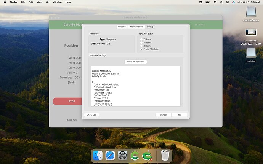Viewport: 263px width, 164px height.
Task: Confirm the dialog with Ok
Action: click(x=180, y=115)
